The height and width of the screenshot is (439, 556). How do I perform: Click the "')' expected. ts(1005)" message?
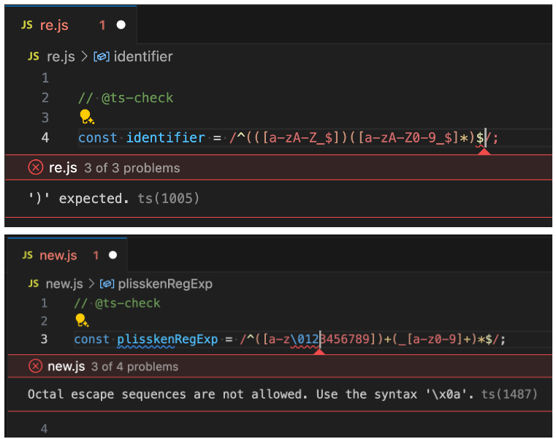(114, 198)
